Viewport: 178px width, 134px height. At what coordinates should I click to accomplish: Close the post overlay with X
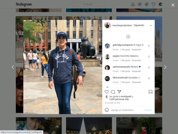[x=173, y=5]
